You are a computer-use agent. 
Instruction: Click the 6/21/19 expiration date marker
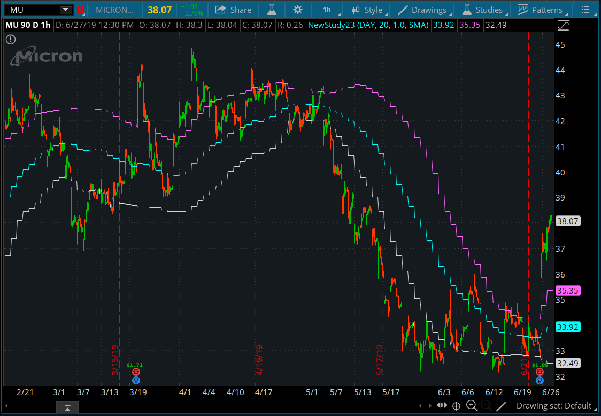(524, 360)
